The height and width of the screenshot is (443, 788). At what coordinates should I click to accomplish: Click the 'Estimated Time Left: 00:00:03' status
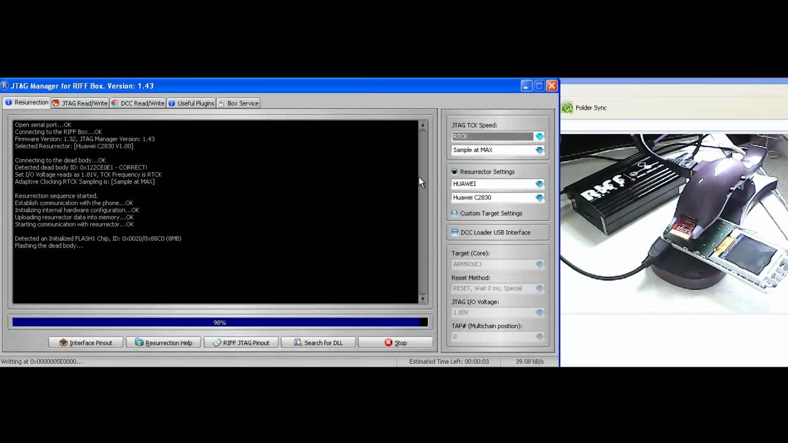coord(449,362)
